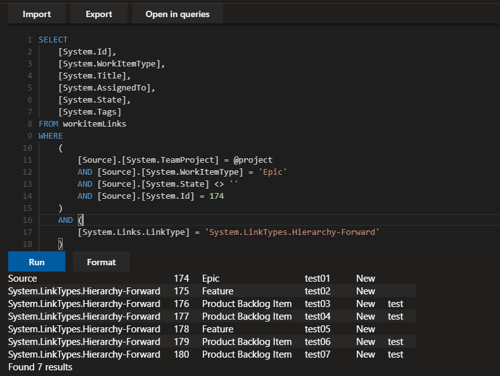Click the 174 value on line 14
Image resolution: width=500 pixels, height=376 pixels.
[217, 196]
